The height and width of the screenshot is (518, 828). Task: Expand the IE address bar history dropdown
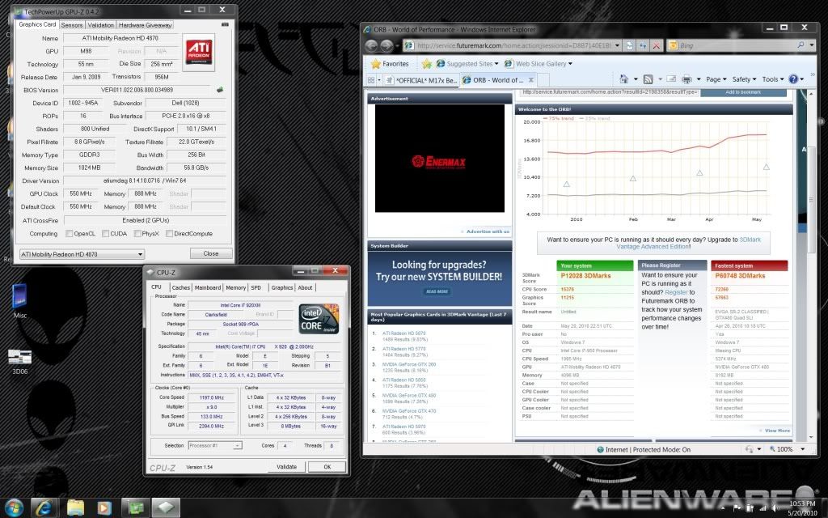617,45
